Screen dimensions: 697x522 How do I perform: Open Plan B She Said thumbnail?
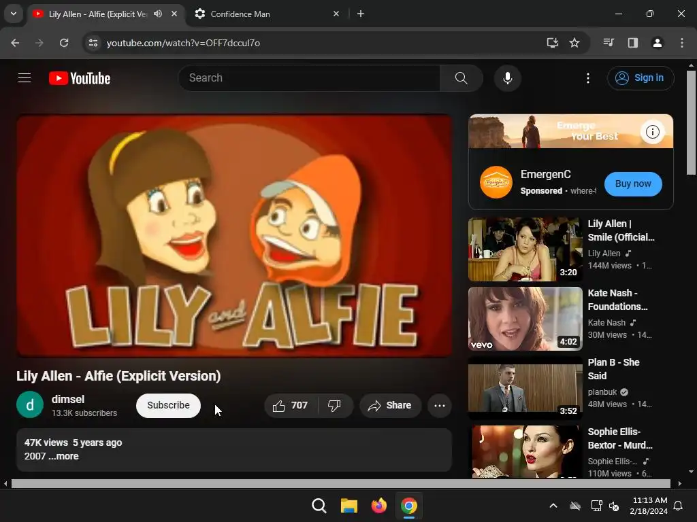525,387
